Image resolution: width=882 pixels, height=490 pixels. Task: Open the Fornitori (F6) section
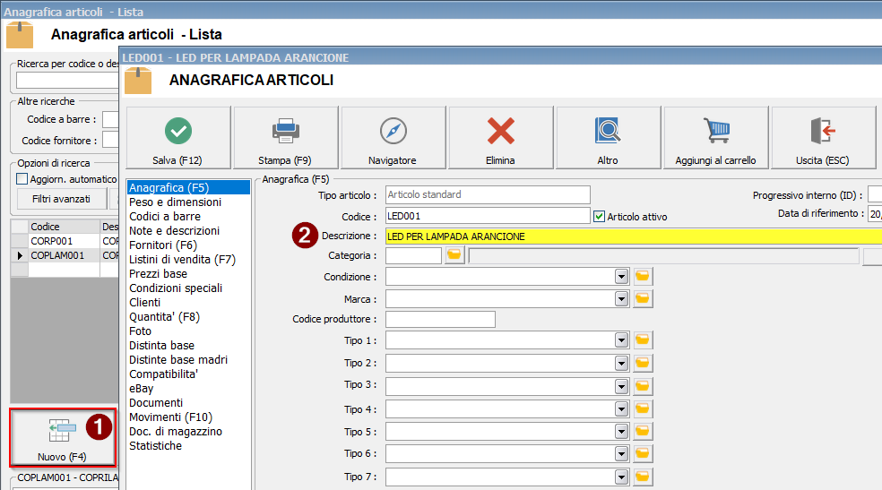[163, 245]
